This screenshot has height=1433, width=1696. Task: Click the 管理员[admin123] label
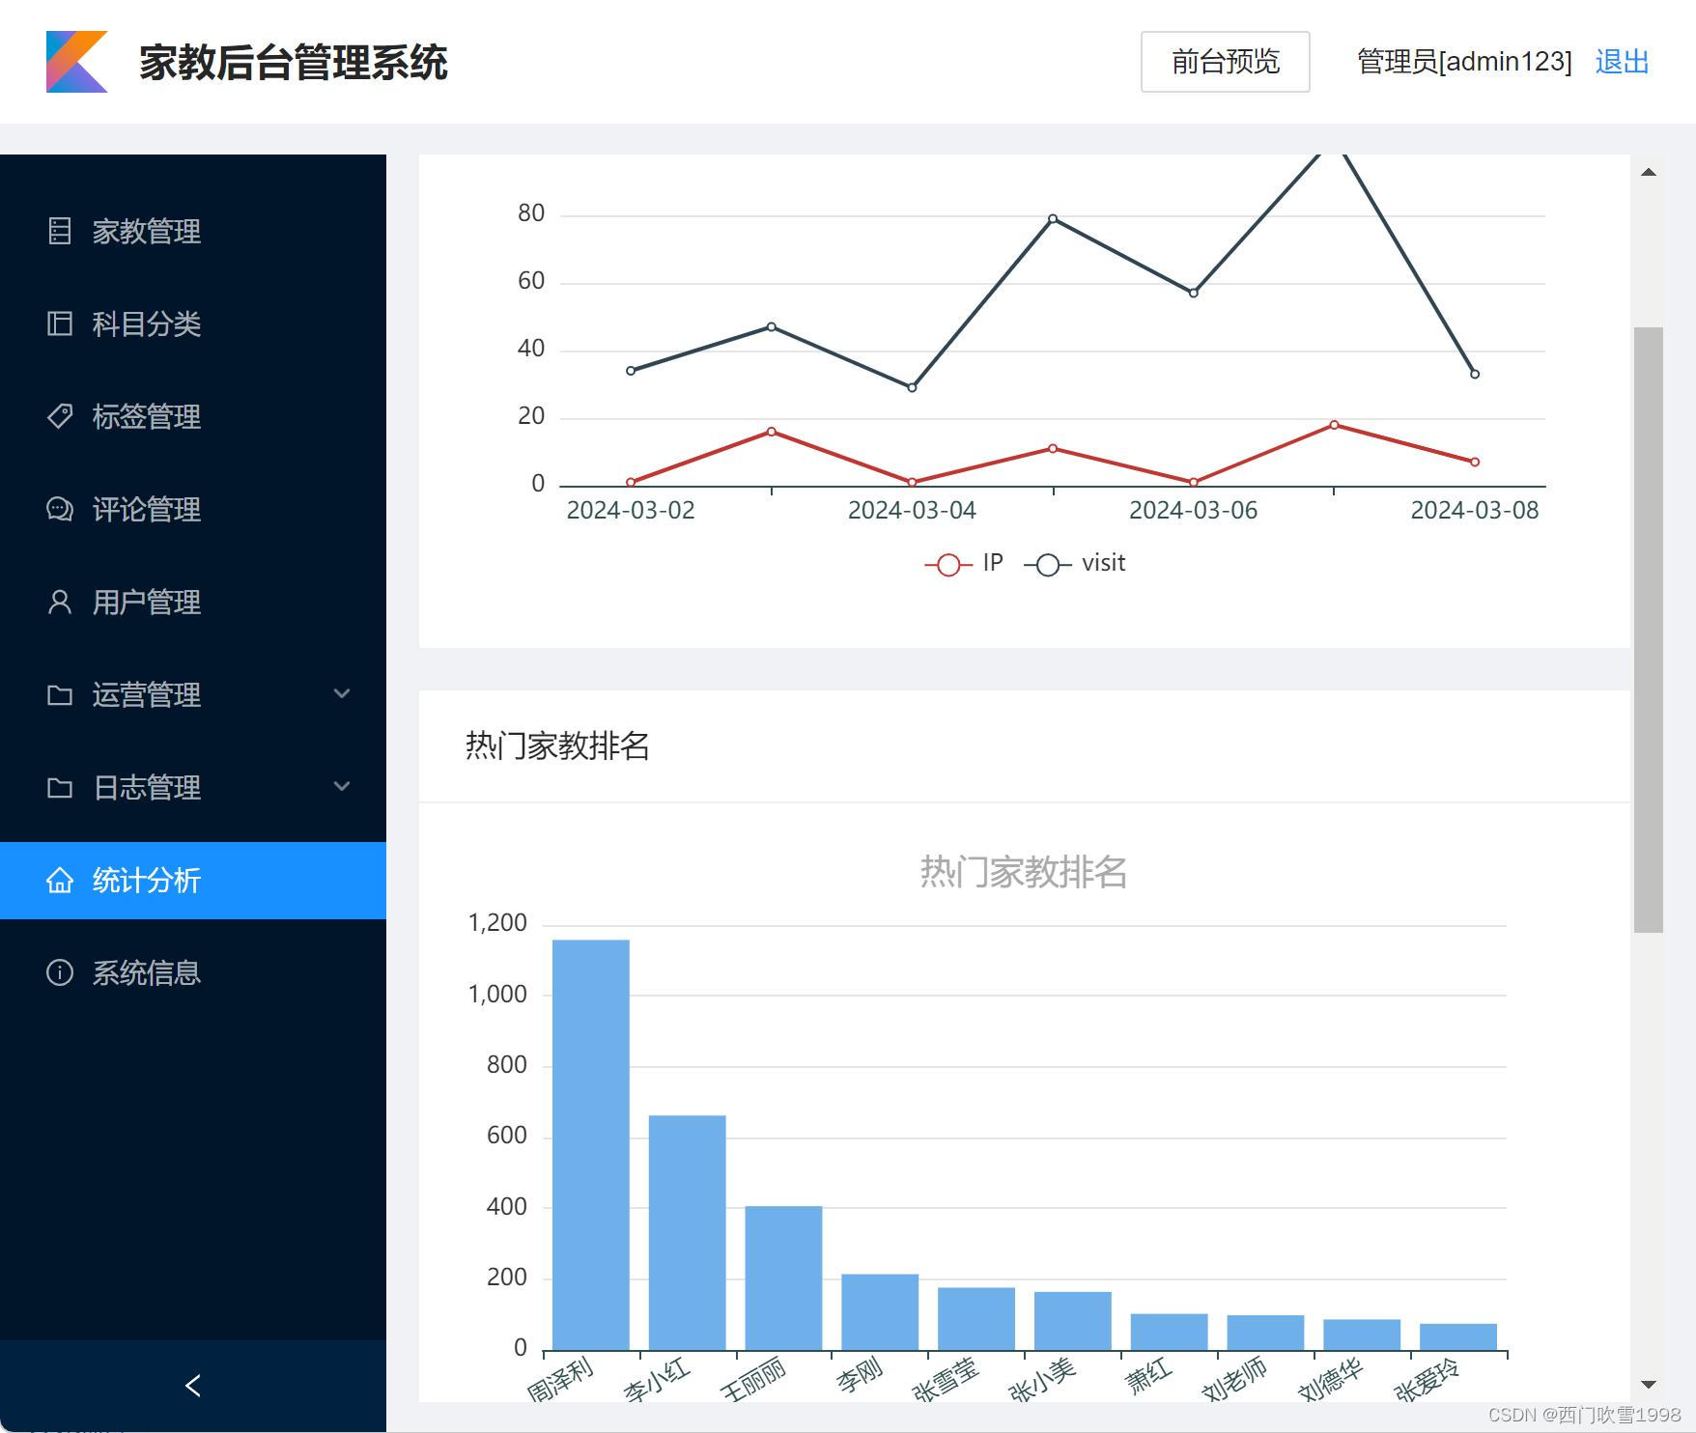coord(1464,62)
